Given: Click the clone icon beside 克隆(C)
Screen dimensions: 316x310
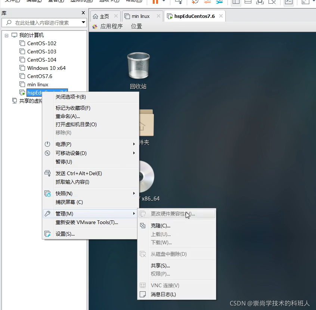Looking at the screenshot, I should [143, 226].
